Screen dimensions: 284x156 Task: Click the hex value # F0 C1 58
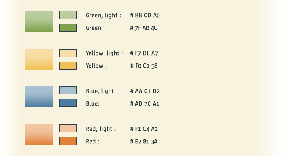point(144,66)
